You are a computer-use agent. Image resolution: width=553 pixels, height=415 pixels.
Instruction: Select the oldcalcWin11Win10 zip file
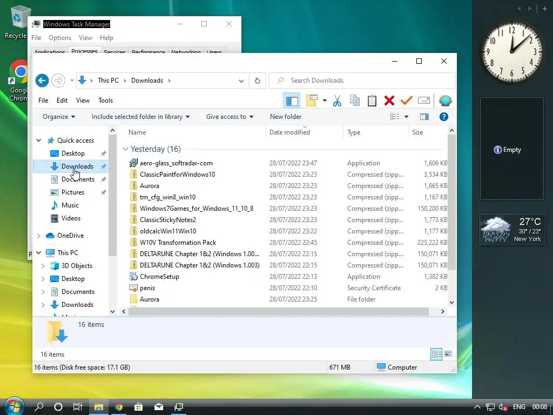point(168,231)
